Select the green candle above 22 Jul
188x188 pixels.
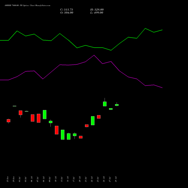[93, 121]
